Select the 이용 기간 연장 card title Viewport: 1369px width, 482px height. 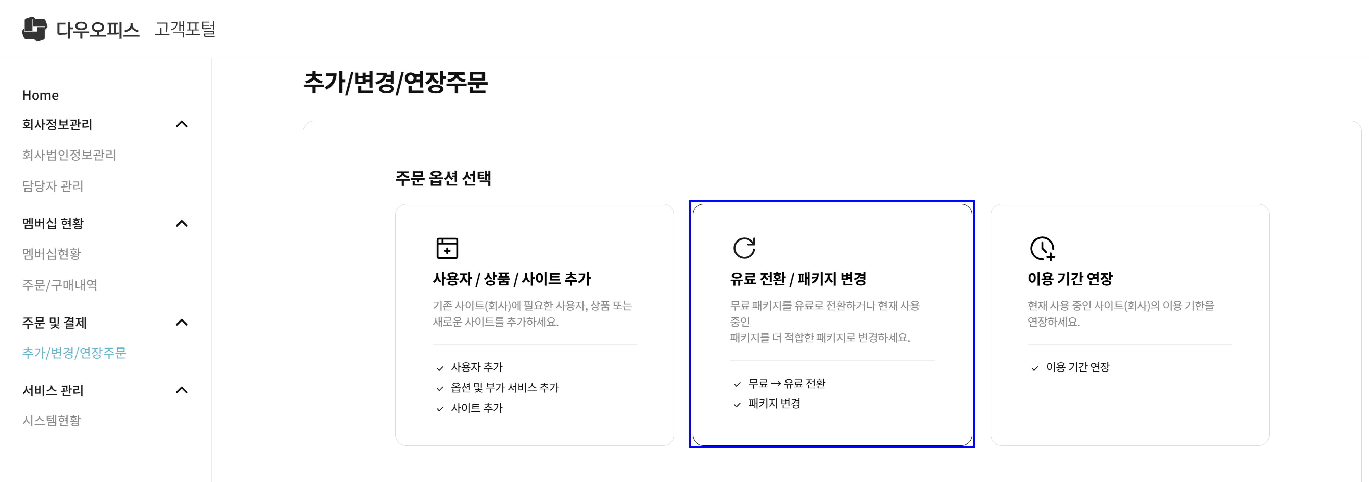pos(1070,279)
